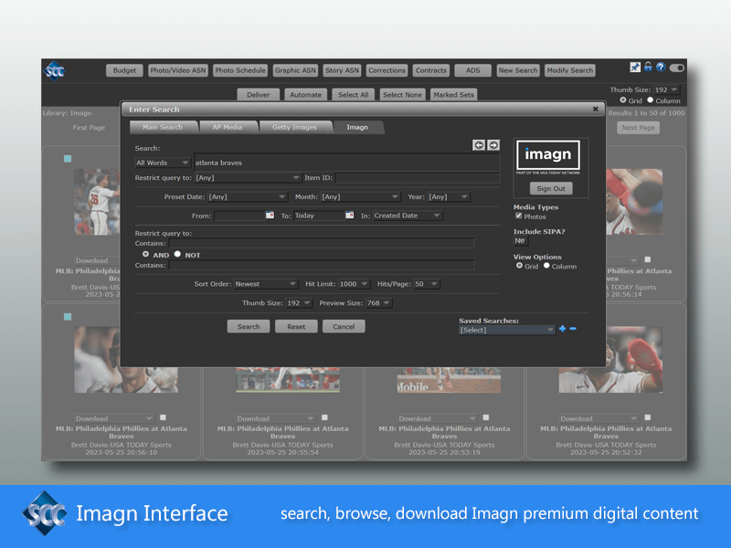Click the Deliver button
This screenshot has width=731, height=548.
259,95
